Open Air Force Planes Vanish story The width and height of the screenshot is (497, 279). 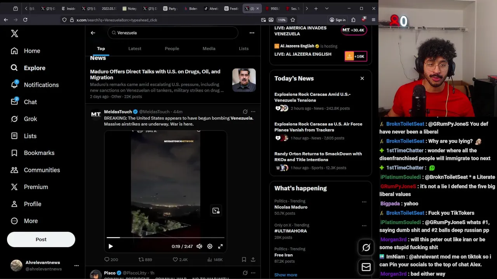318,127
